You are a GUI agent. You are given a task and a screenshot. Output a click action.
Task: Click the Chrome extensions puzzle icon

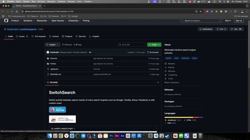pos(235,11)
